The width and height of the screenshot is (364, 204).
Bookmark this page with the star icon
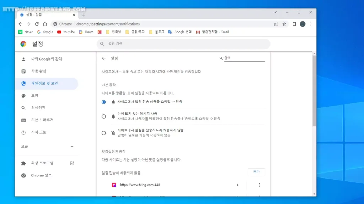coord(284,24)
